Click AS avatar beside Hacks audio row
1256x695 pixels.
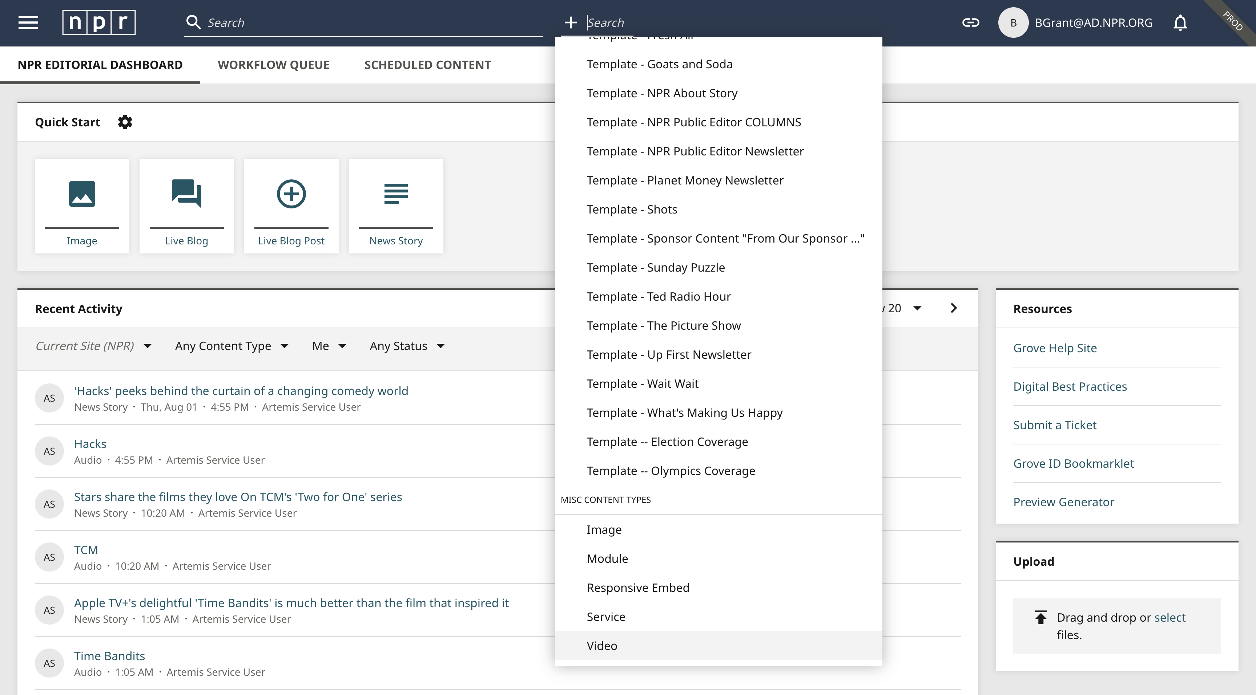pos(49,451)
